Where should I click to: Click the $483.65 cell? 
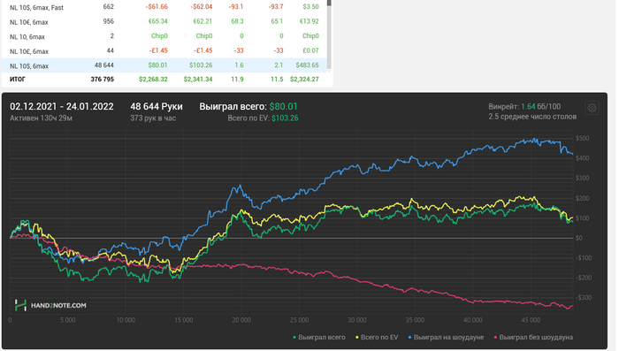[x=308, y=65]
